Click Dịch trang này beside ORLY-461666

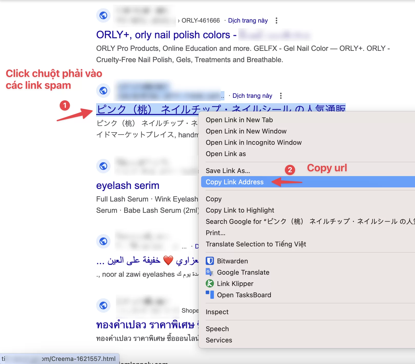(x=248, y=21)
